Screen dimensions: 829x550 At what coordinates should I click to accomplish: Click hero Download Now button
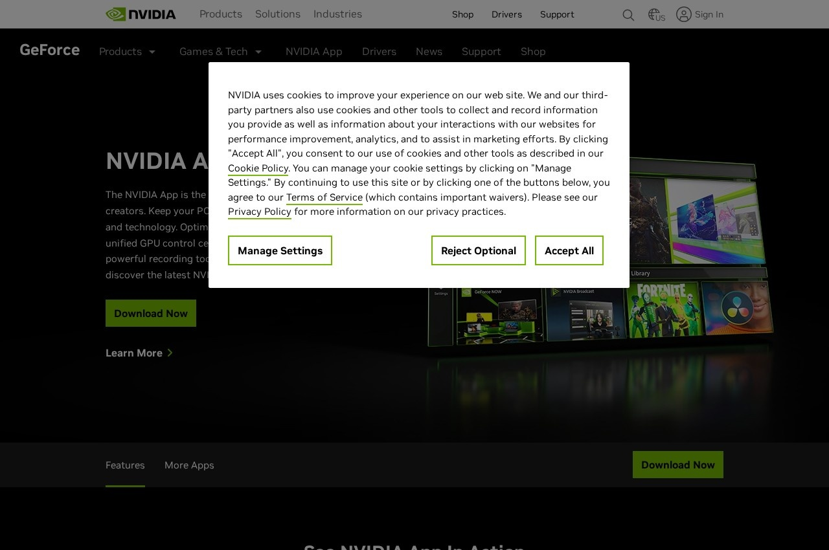(x=151, y=313)
